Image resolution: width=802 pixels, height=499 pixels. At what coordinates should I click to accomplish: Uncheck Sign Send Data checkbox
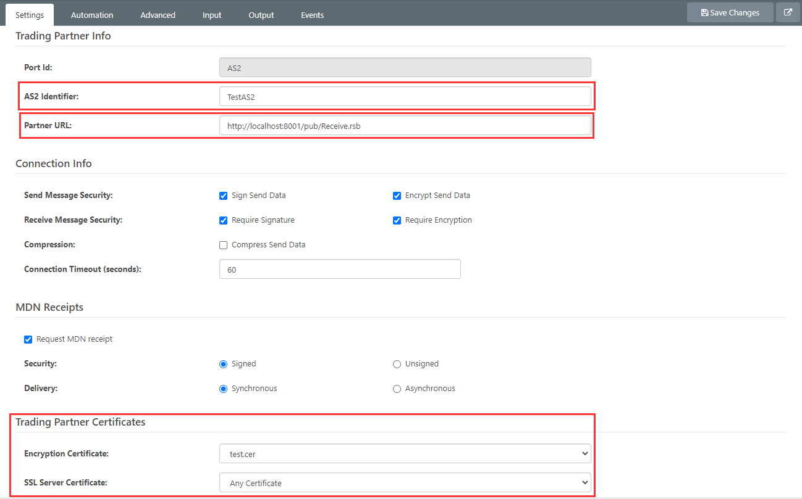click(224, 196)
